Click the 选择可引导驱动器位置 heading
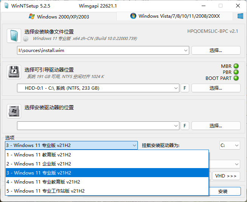Image resolution: width=247 pixels, height=202 pixels. pyautogui.click(x=49, y=70)
